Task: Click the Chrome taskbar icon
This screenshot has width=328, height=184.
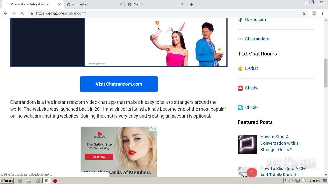Action: 46,181
